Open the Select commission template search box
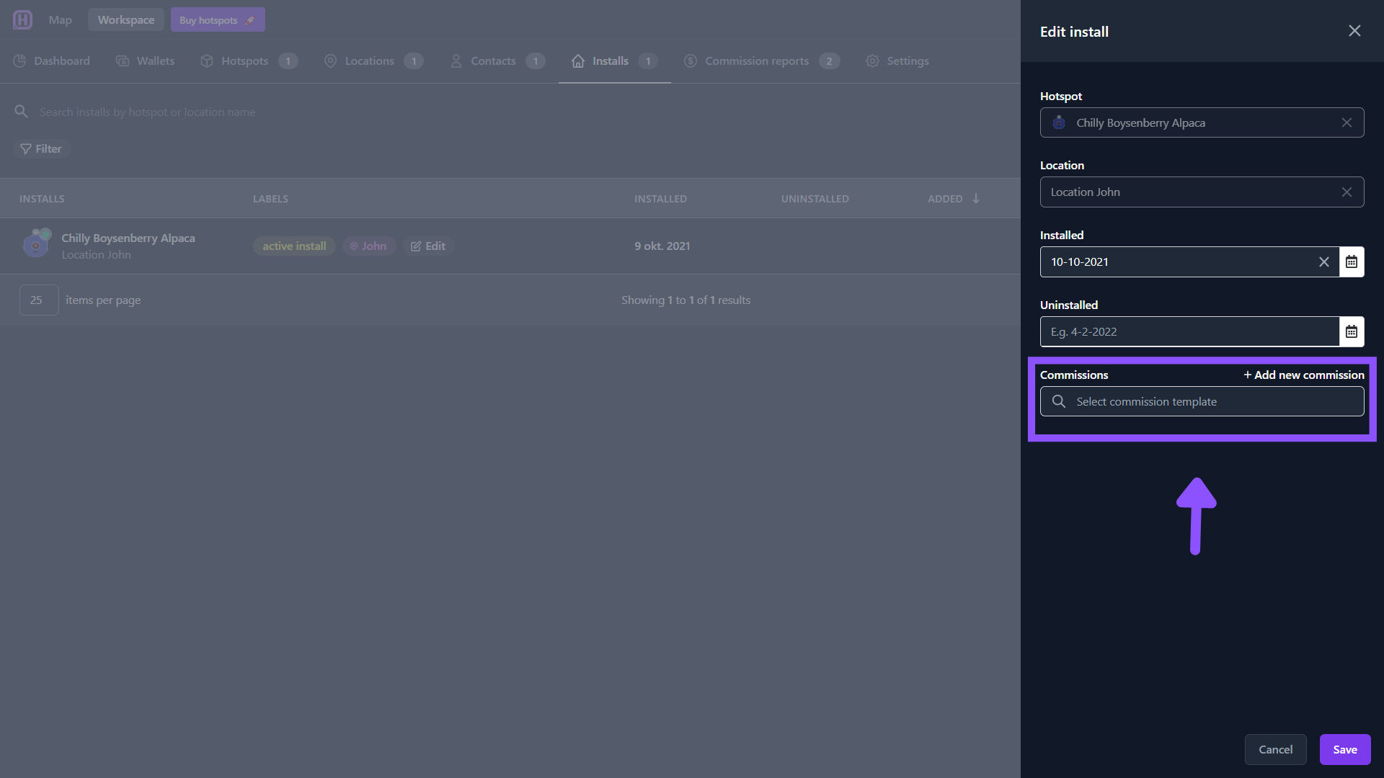 tap(1202, 402)
